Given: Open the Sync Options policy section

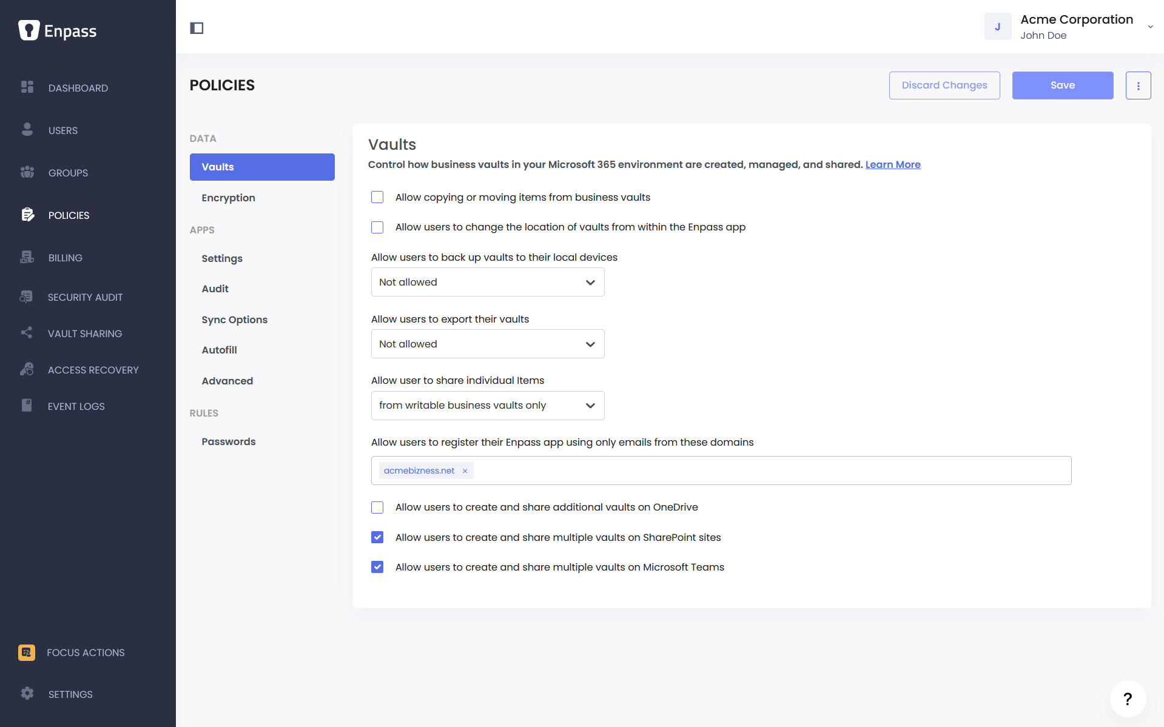Looking at the screenshot, I should [x=235, y=320].
